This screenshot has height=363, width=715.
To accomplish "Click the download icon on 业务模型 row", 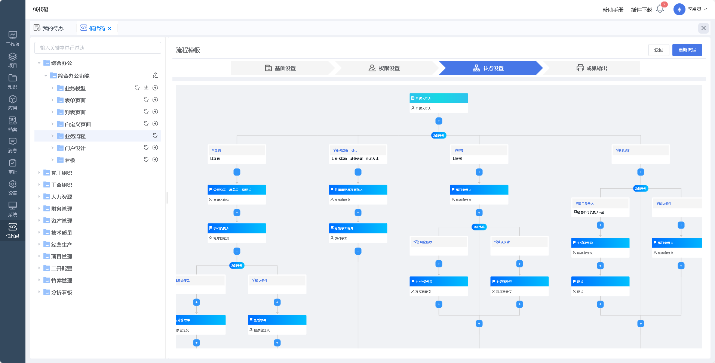I will click(x=146, y=88).
